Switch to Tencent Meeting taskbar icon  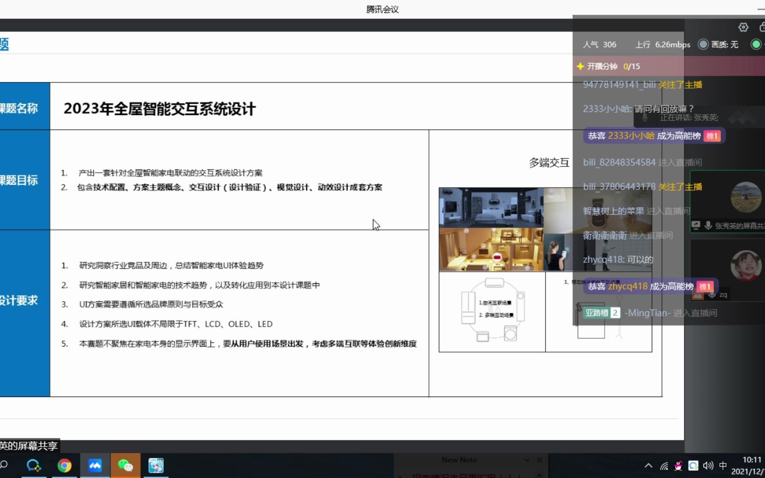tap(95, 466)
